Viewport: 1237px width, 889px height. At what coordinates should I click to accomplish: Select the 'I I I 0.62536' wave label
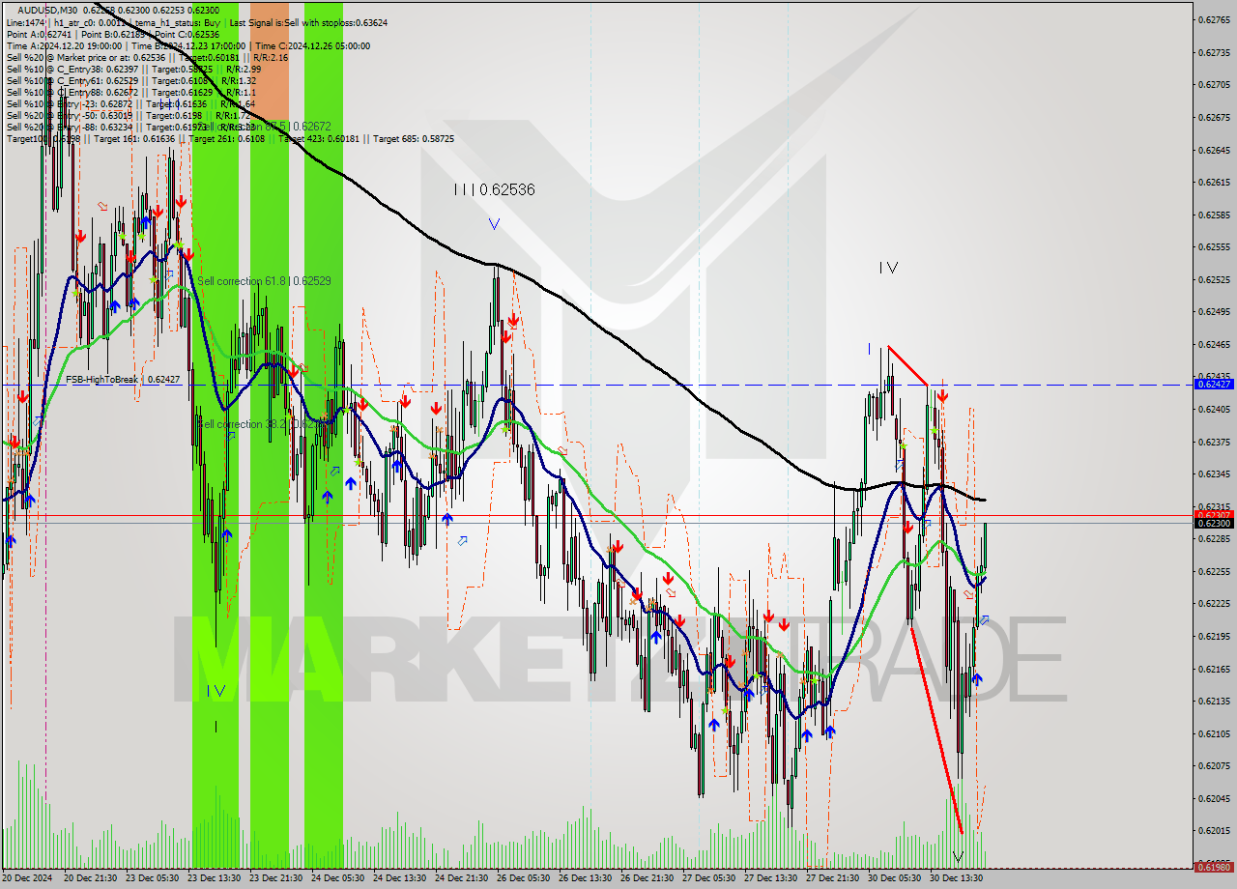[494, 189]
